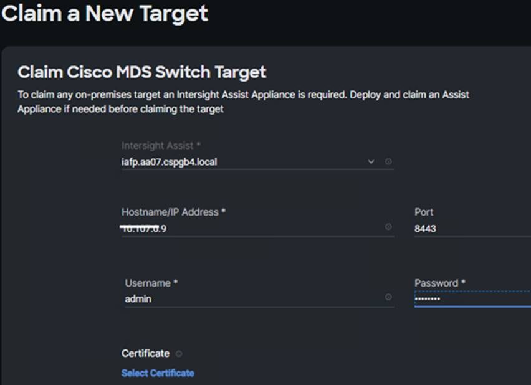Screen dimensions: 531x385
Task: Click the Intersight Assist Appliance requirement description
Action: pyautogui.click(x=243, y=102)
